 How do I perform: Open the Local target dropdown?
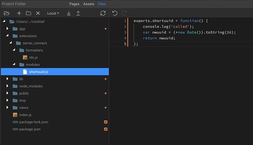click(53, 14)
